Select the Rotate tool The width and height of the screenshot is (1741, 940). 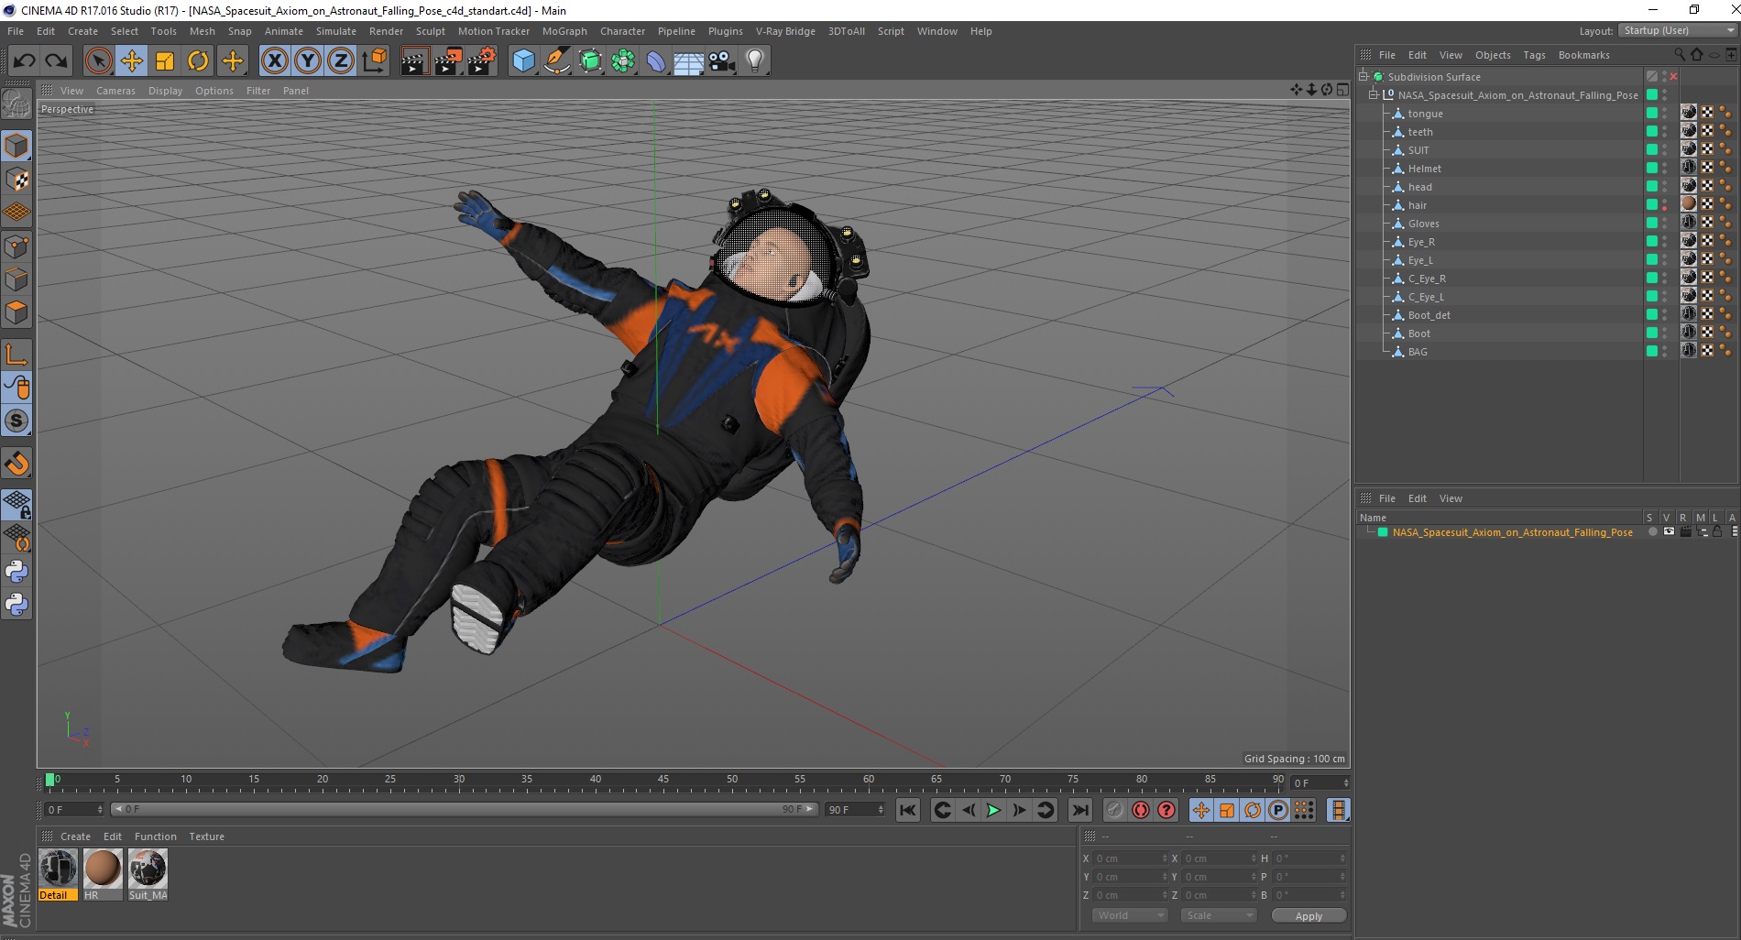(x=198, y=61)
